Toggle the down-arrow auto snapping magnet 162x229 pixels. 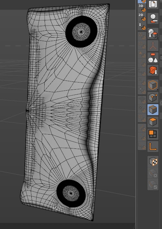142,26
